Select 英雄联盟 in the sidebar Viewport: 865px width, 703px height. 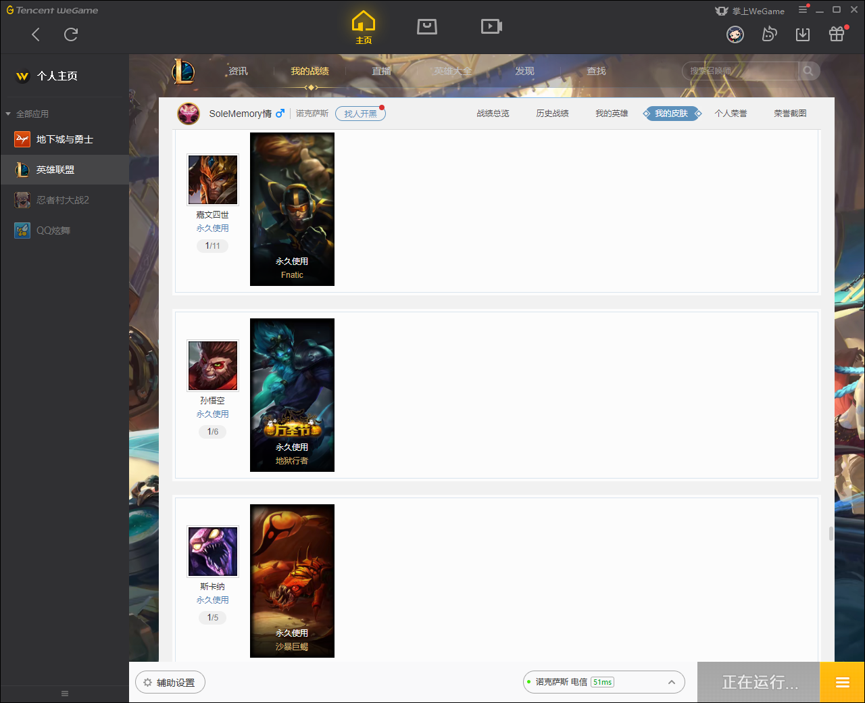[x=65, y=170]
